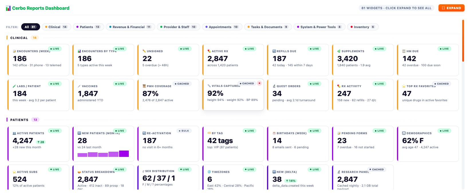Click the Expand button
472x195 pixels.
pyautogui.click(x=451, y=8)
